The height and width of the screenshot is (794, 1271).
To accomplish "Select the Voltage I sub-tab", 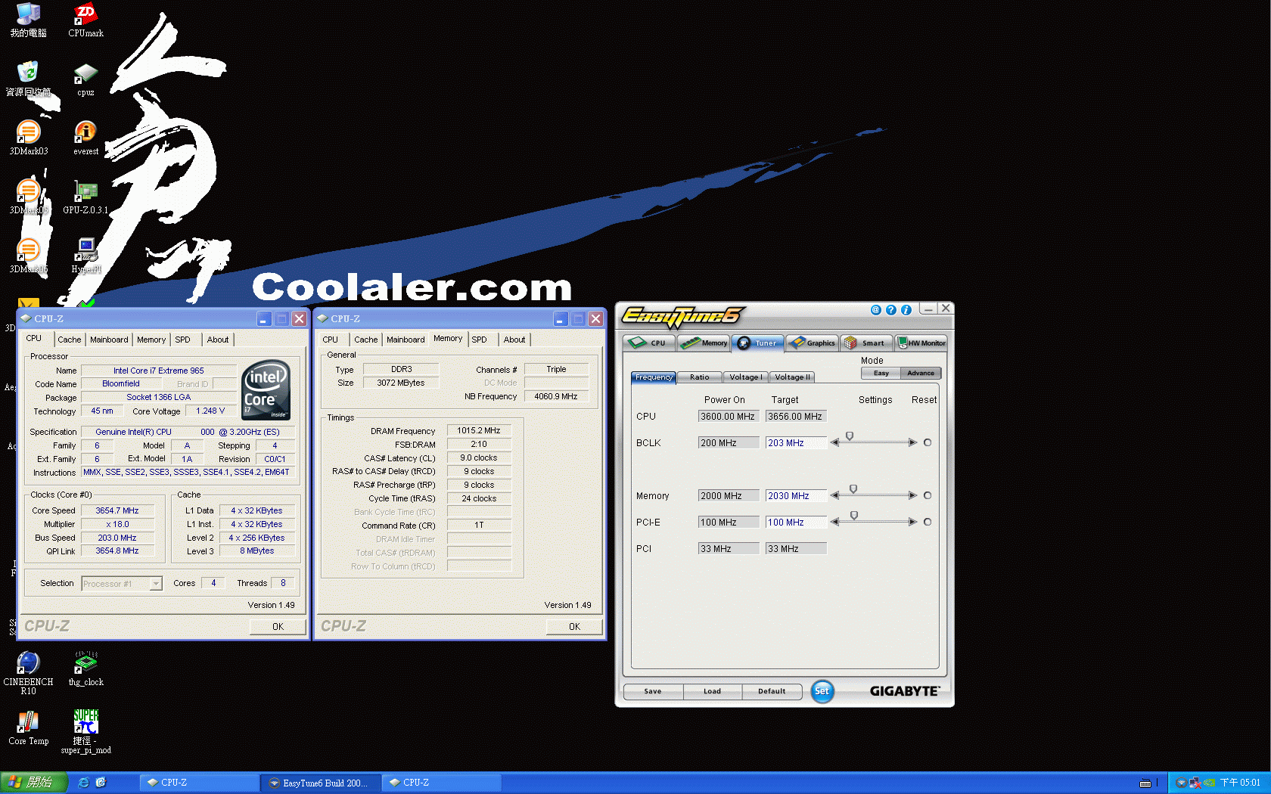I will 746,377.
